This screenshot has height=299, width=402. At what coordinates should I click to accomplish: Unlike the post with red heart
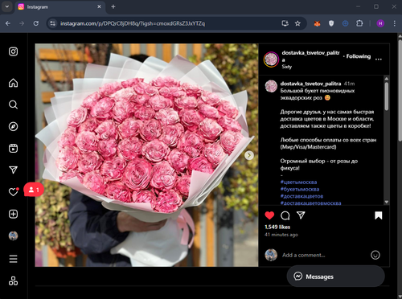pos(269,215)
